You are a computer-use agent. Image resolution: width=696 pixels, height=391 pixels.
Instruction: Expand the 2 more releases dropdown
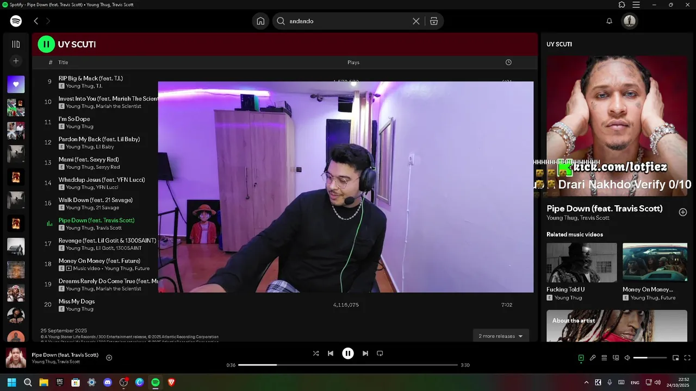tap(501, 336)
